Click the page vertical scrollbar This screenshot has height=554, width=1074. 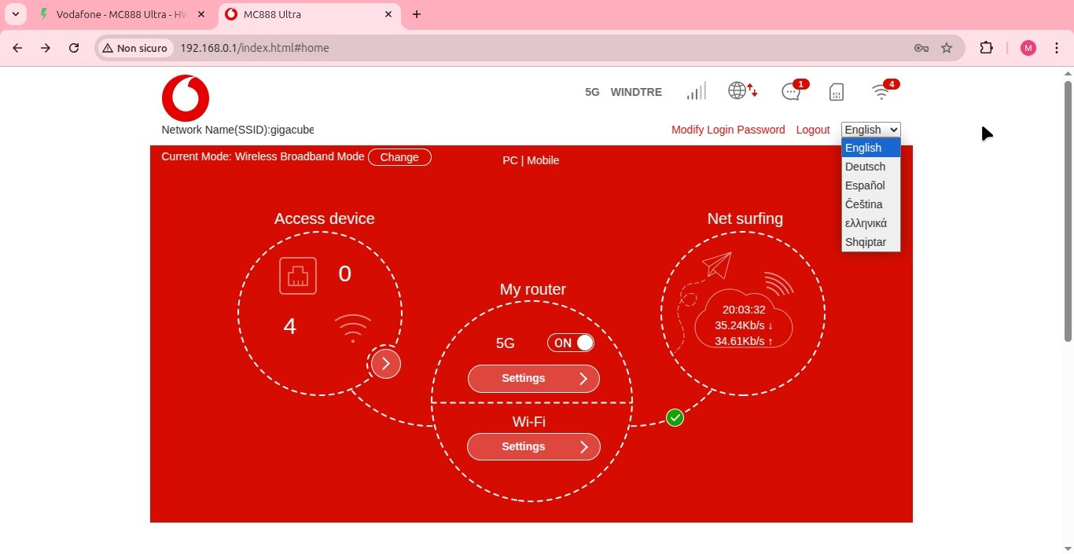click(x=1068, y=211)
